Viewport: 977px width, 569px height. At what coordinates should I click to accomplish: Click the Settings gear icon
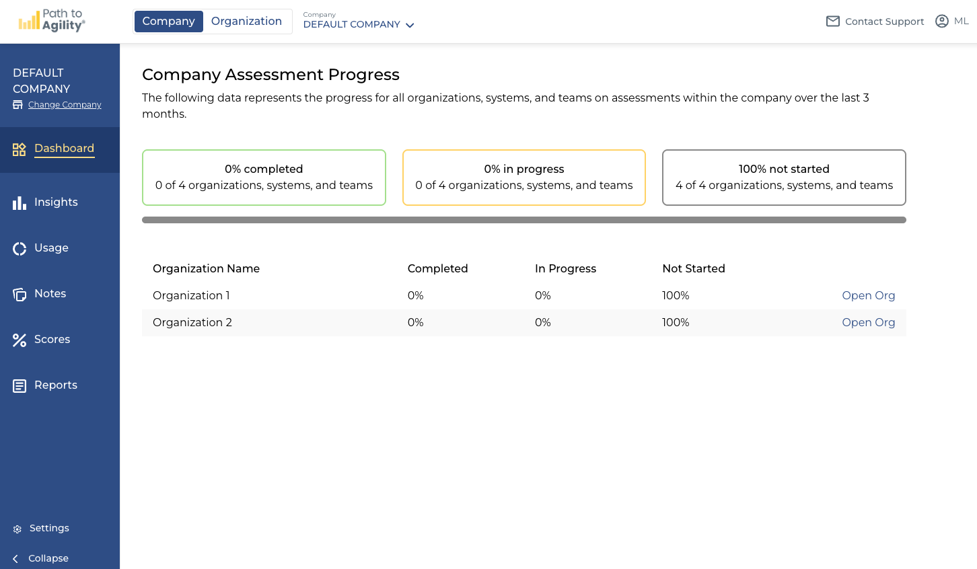17,529
